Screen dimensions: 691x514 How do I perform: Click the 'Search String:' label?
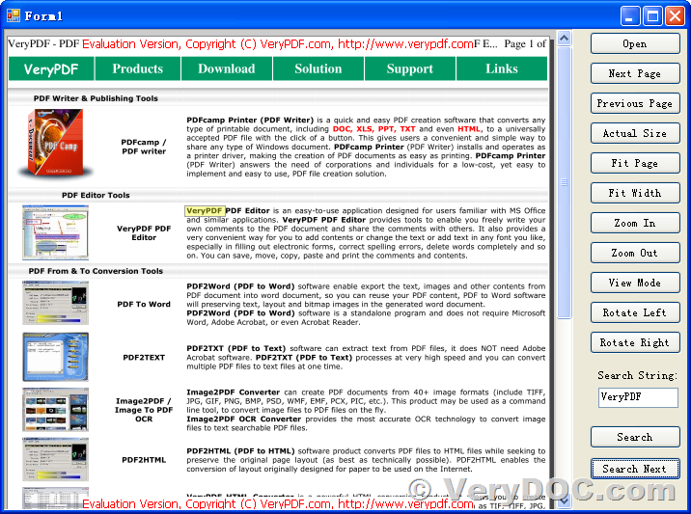click(x=637, y=375)
